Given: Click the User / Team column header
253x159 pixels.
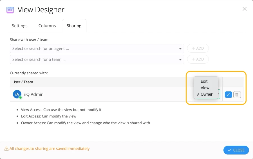Looking at the screenshot, I should coord(23,82).
